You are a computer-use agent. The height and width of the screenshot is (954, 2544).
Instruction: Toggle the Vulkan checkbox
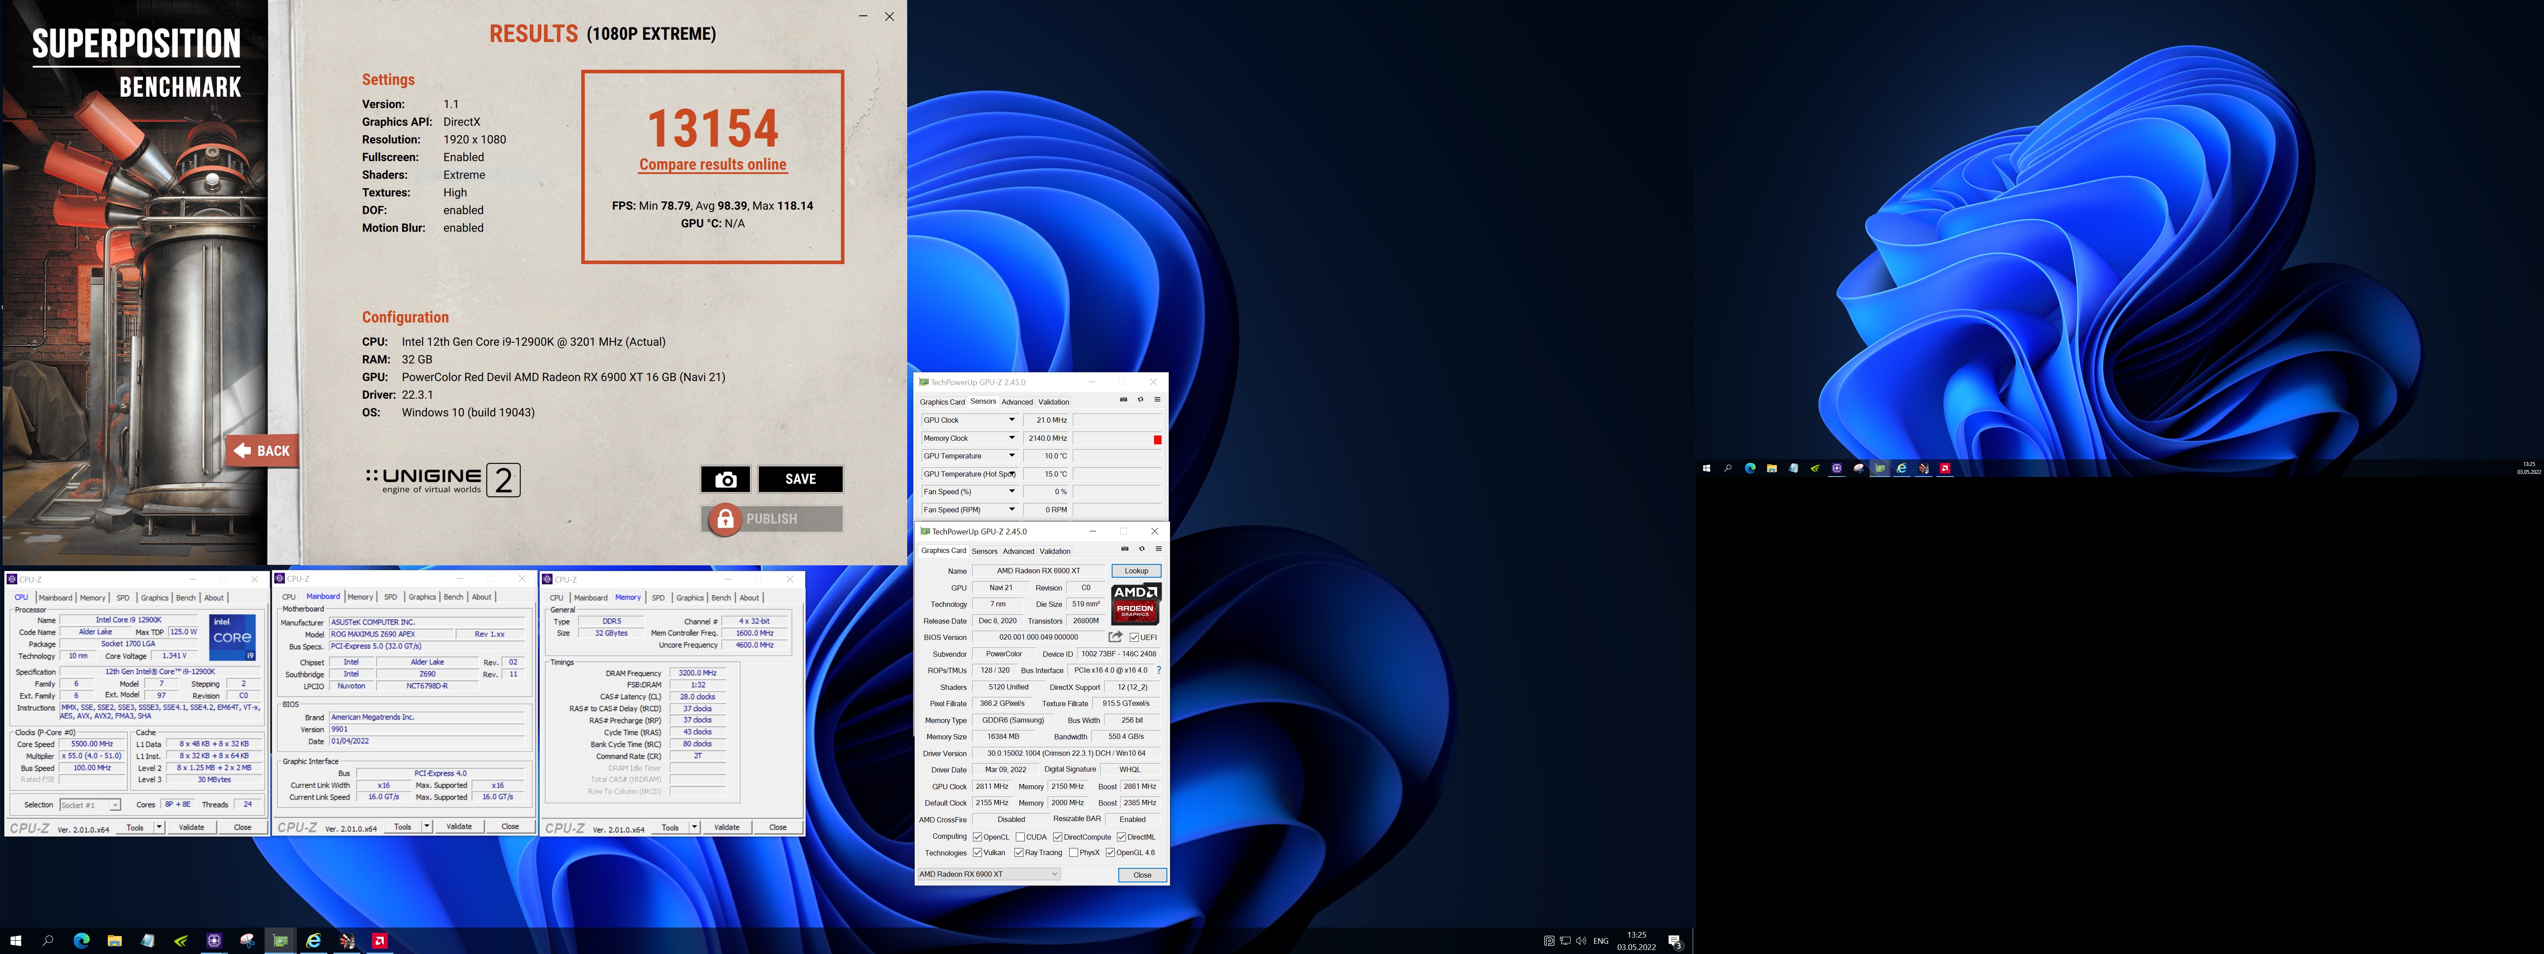coord(978,852)
